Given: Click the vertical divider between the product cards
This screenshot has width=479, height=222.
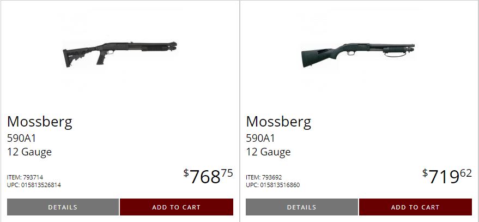Looking at the screenshot, I should point(240,109).
